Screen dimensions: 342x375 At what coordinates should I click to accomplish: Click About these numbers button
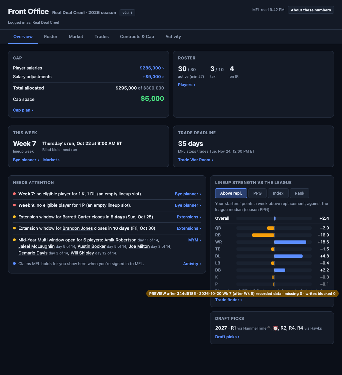click(x=311, y=10)
